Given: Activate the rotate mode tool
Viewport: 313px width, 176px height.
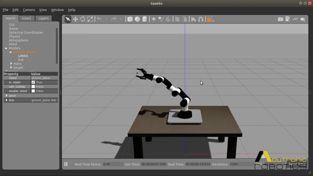Looking at the screenshot, I should click(x=83, y=19).
